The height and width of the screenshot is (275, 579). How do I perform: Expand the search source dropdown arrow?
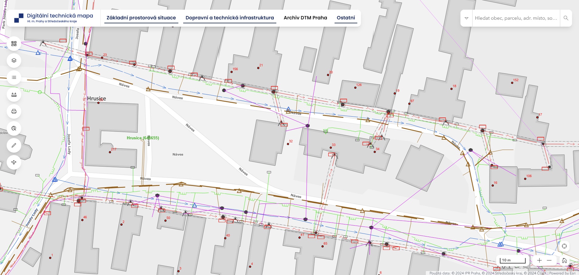point(466,18)
